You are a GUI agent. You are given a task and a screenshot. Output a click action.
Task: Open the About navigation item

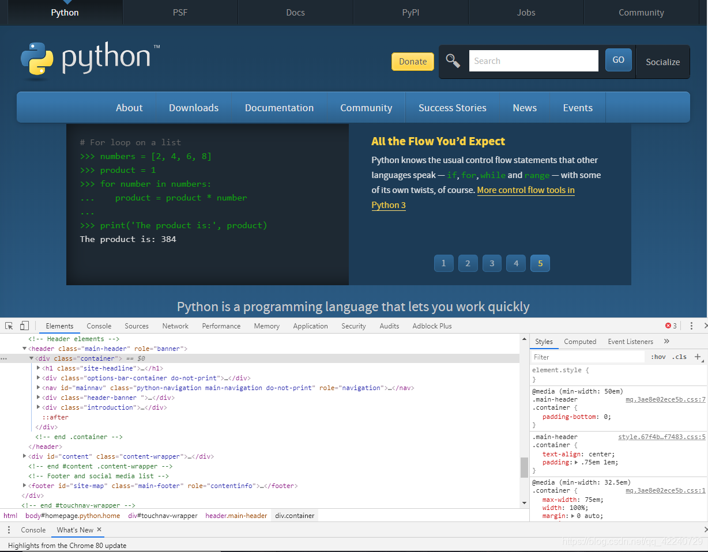129,108
